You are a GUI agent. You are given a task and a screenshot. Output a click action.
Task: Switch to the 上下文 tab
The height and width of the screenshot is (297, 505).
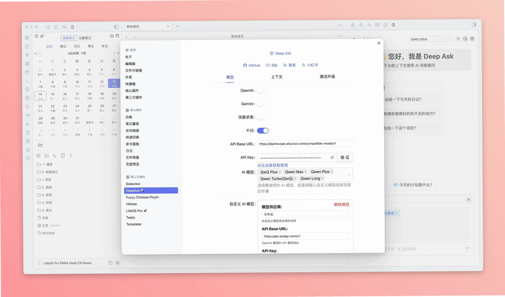tap(276, 77)
